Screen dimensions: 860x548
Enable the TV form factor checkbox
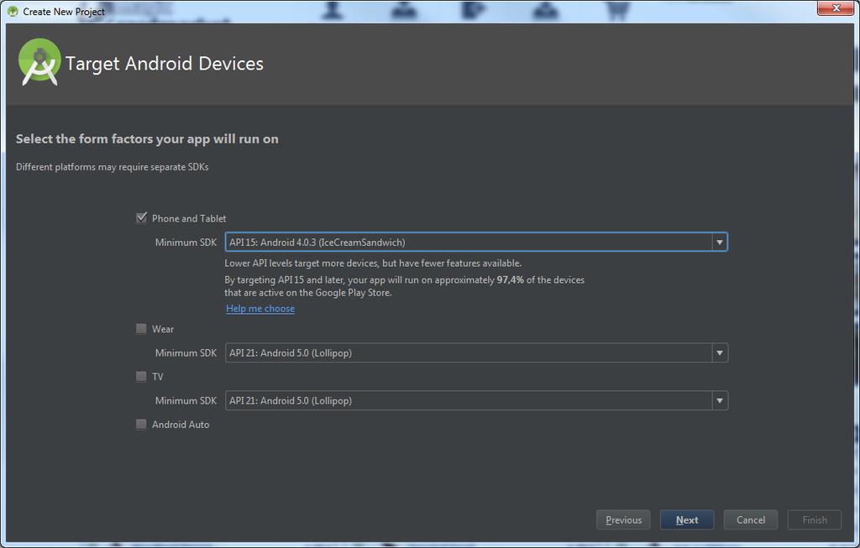tap(141, 376)
